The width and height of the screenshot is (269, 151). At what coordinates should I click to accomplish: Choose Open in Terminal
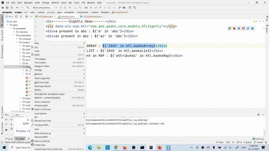coord(58,109)
